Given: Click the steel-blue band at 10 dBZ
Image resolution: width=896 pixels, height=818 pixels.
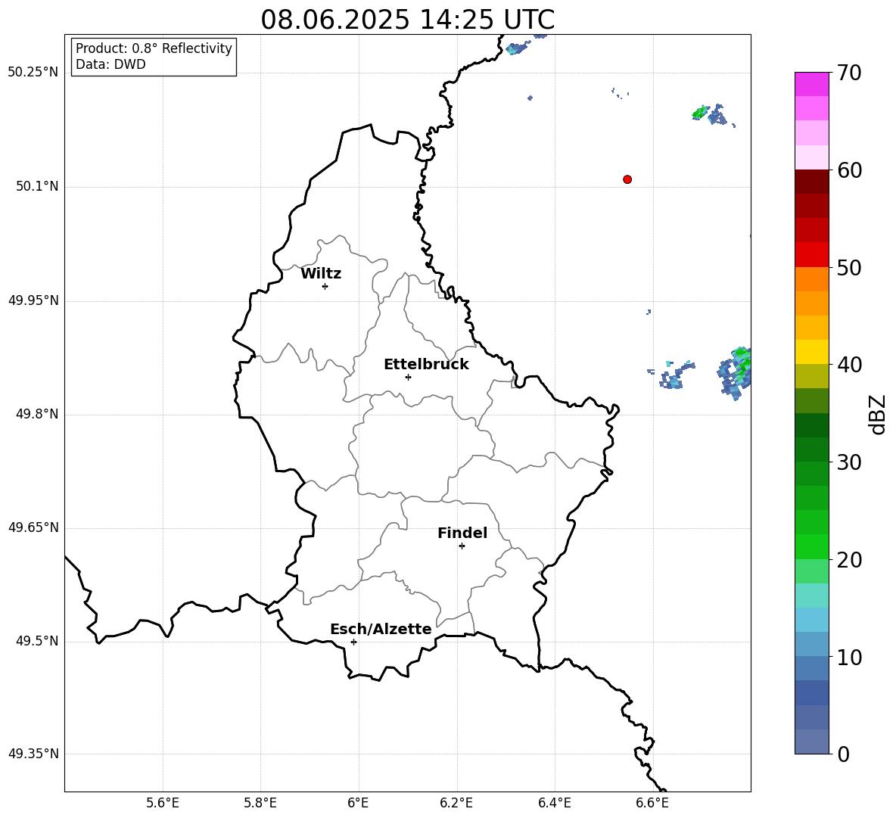Looking at the screenshot, I should (x=811, y=668).
